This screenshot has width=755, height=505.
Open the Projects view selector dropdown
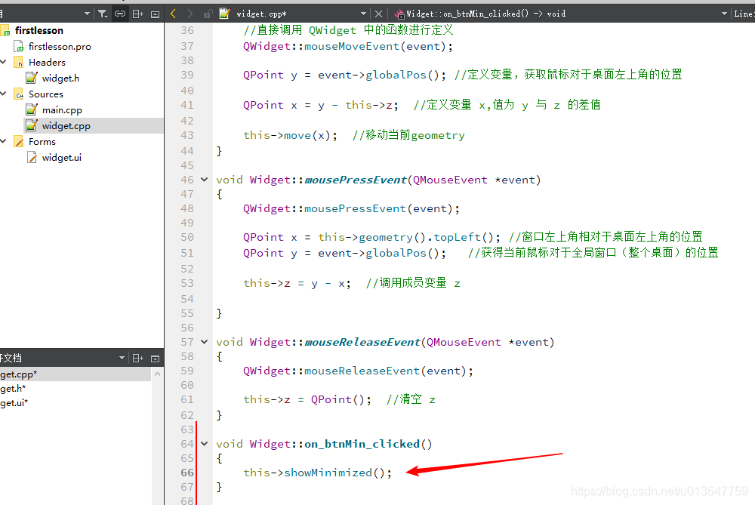pos(87,14)
